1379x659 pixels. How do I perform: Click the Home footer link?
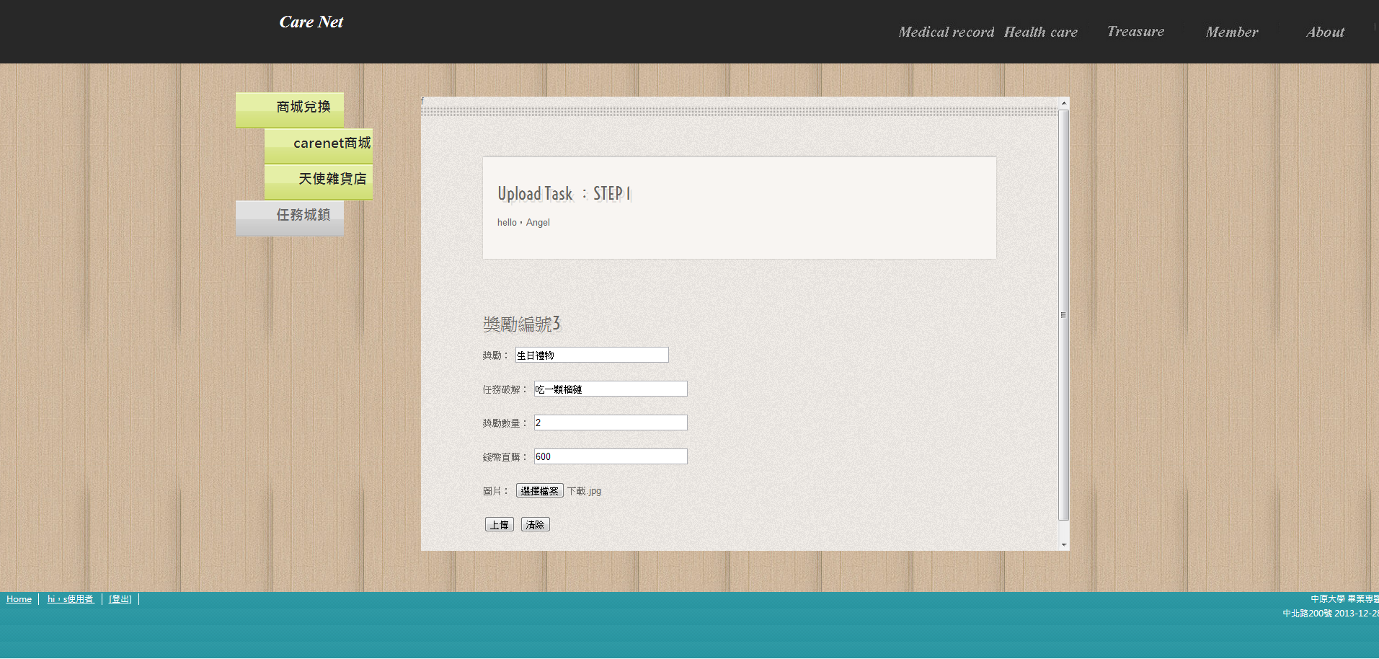click(19, 599)
